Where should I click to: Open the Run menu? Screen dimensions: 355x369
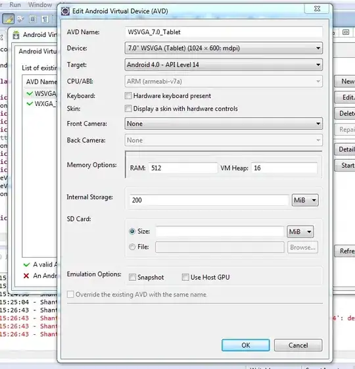pos(15,5)
